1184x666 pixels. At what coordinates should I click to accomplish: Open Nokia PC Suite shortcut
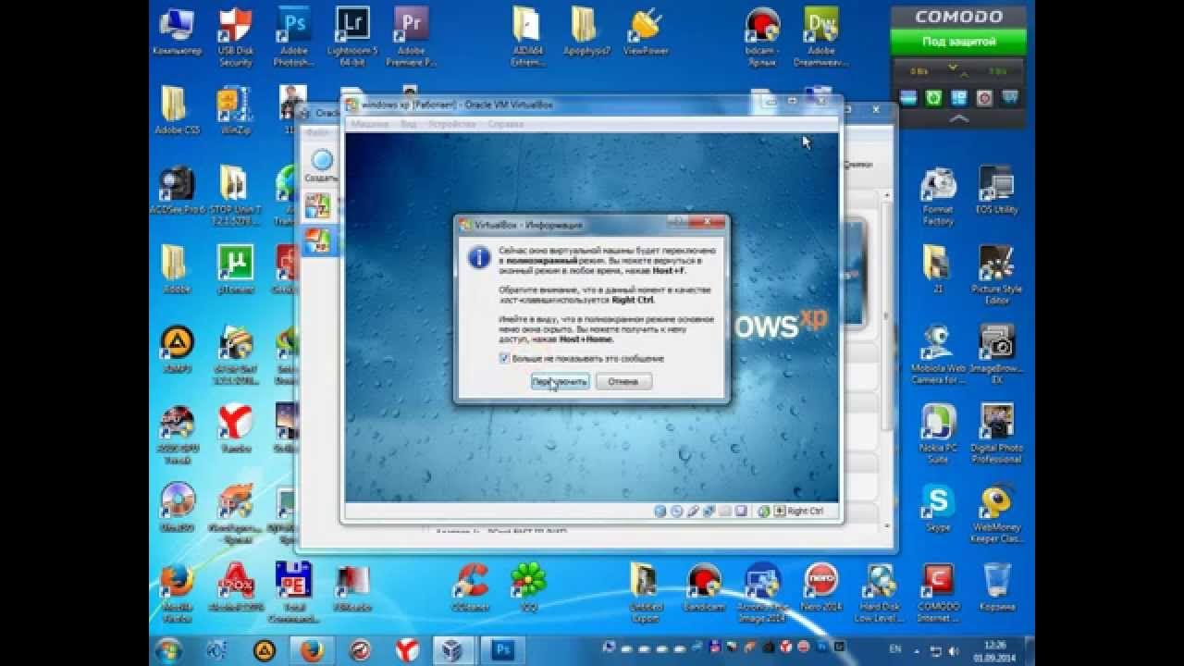pos(938,434)
